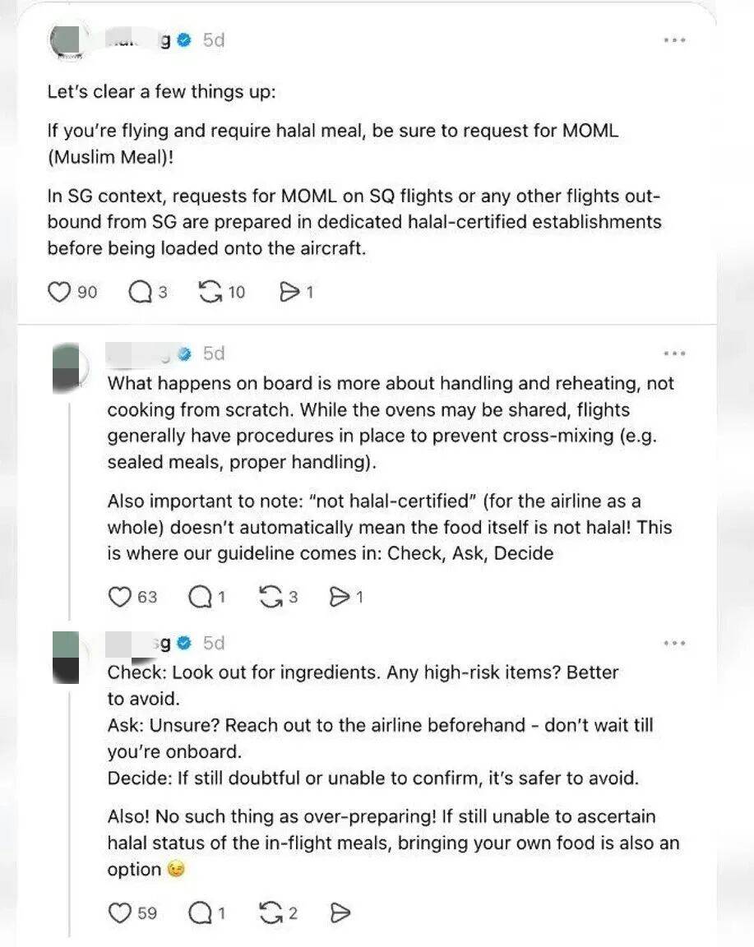Screen dimensions: 754x947
Task: Share the first post about MOML meals
Action: tap(289, 292)
